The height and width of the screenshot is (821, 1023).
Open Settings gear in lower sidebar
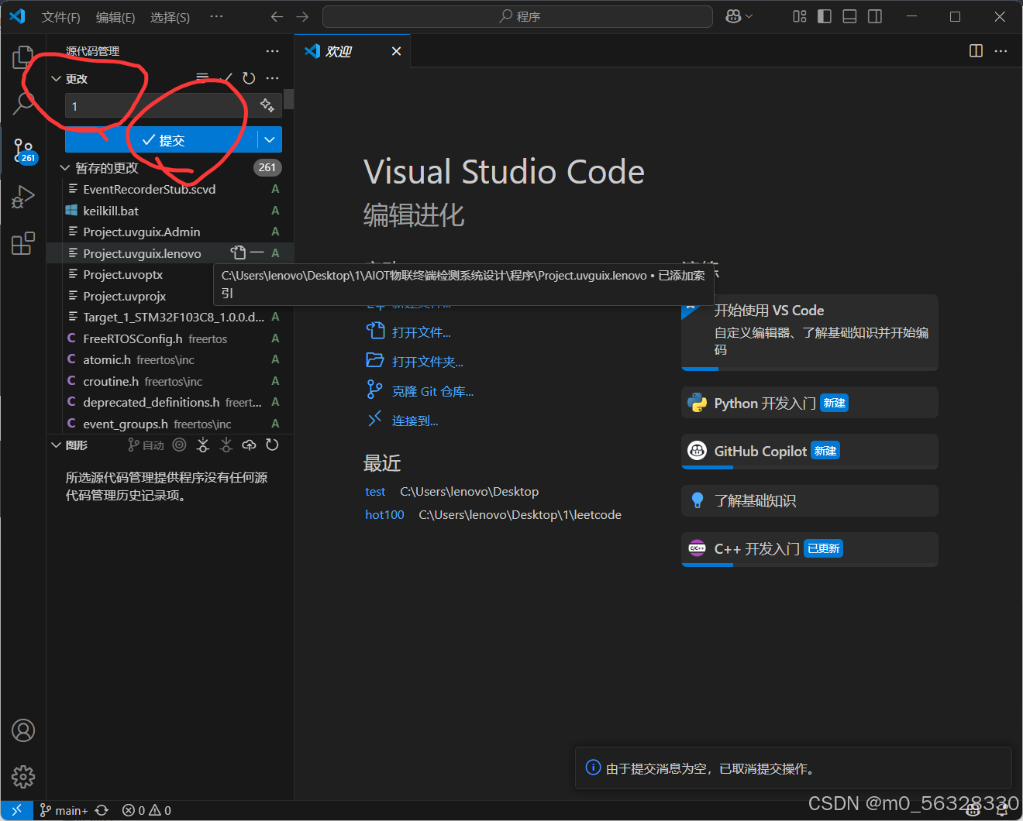coord(23,776)
